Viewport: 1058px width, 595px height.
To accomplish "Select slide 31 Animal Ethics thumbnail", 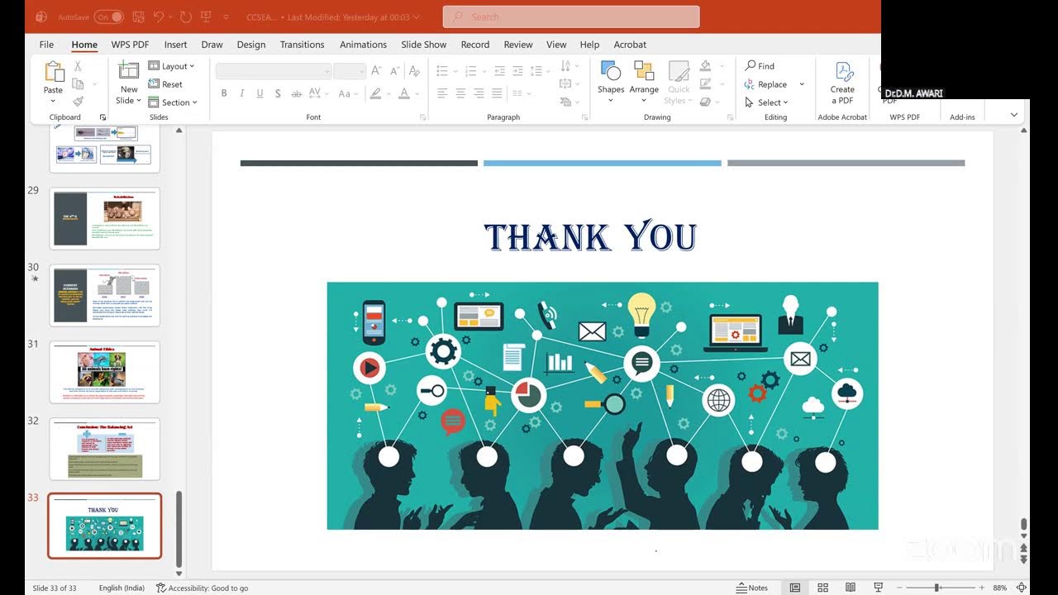I will (x=104, y=372).
